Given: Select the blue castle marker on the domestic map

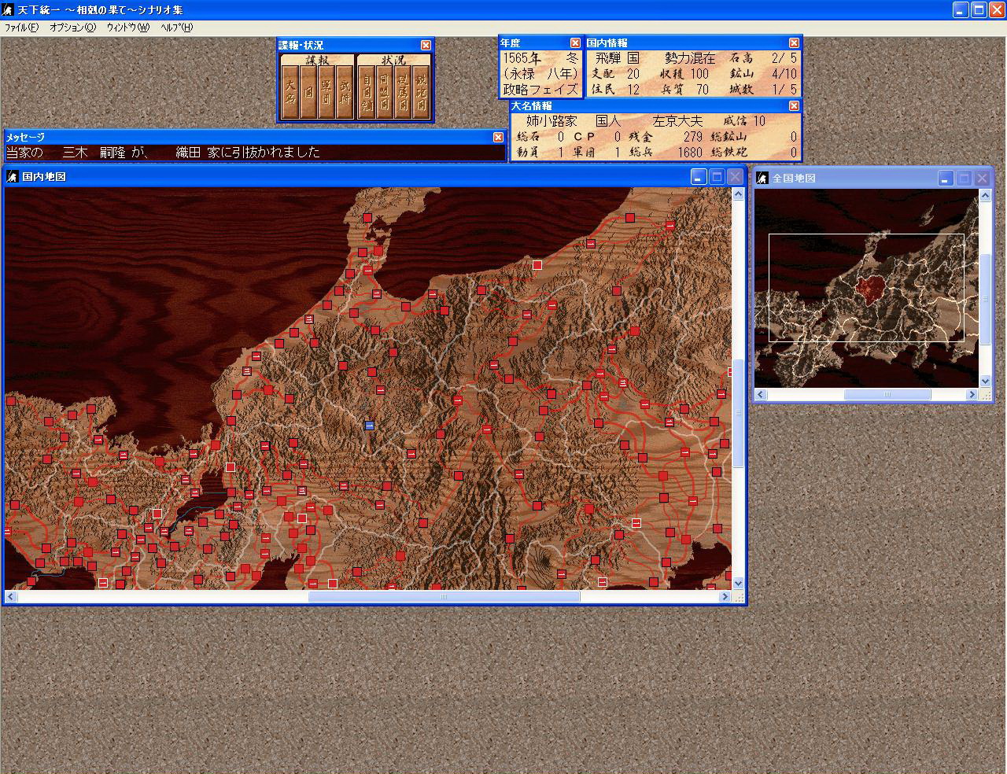Looking at the screenshot, I should [x=369, y=425].
